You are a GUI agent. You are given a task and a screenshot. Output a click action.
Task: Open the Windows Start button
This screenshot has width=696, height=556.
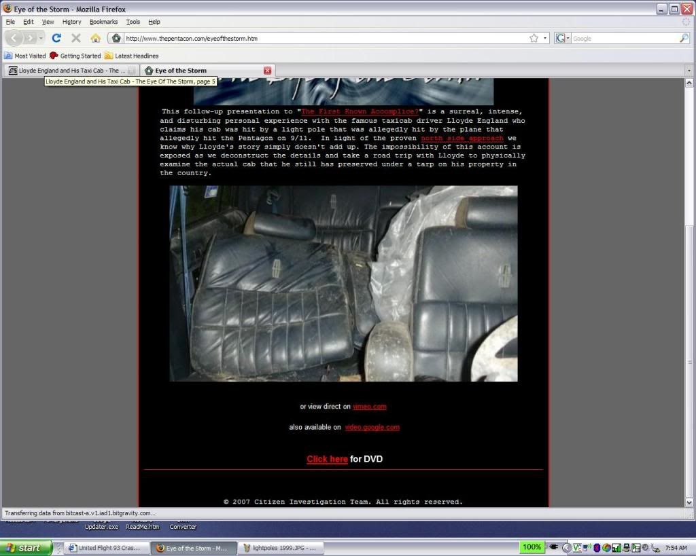(25, 548)
